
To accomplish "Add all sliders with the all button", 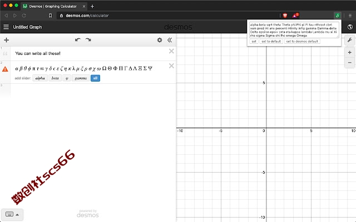I will (95, 78).
